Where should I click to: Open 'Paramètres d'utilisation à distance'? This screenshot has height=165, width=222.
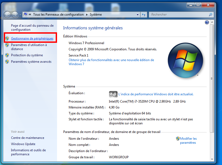tap(29, 47)
